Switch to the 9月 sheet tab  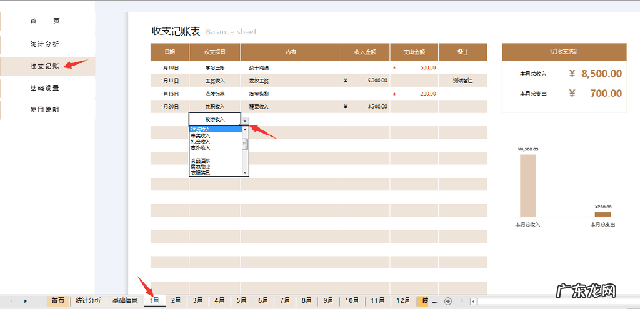click(328, 301)
